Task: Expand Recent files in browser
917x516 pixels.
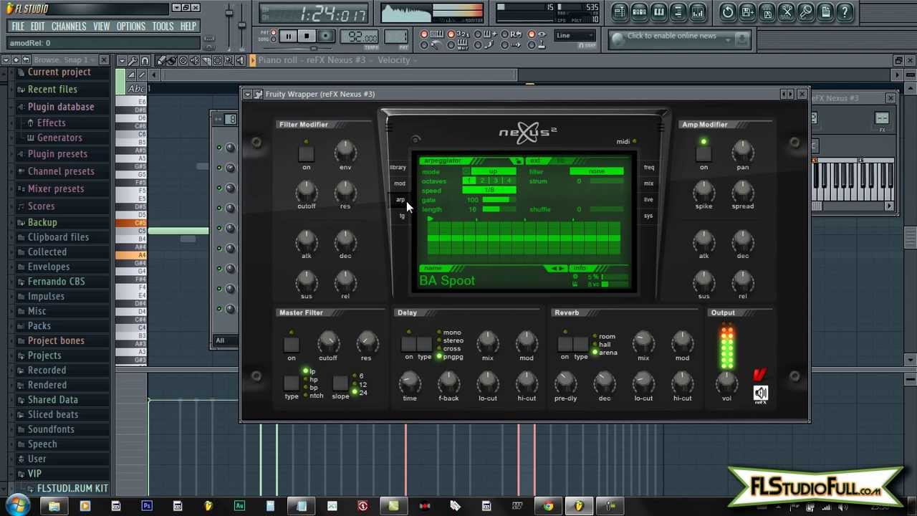Action: (x=52, y=90)
